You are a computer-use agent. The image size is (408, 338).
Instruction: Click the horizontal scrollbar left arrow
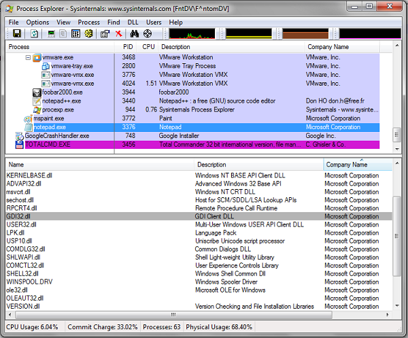tap(10, 315)
